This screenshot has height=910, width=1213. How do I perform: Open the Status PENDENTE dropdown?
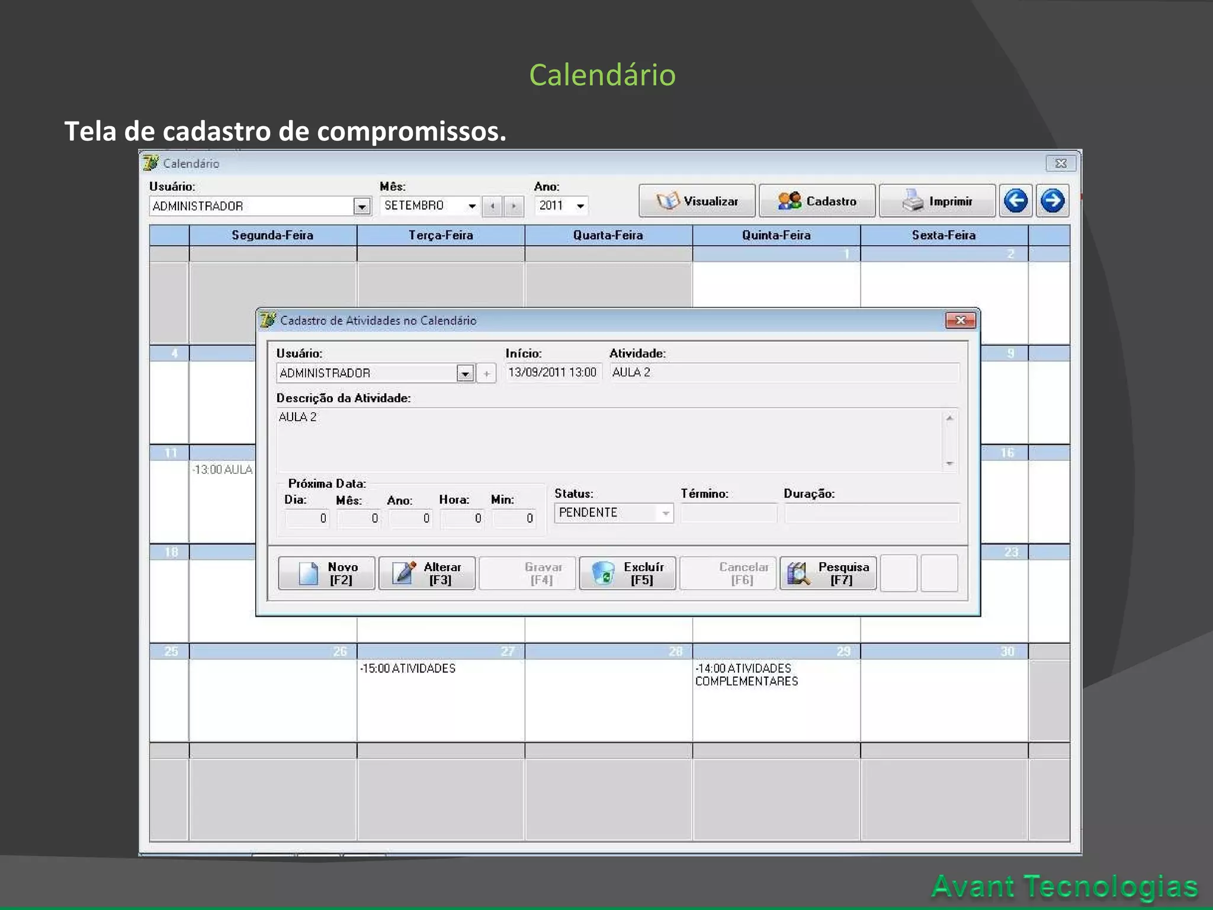[666, 513]
